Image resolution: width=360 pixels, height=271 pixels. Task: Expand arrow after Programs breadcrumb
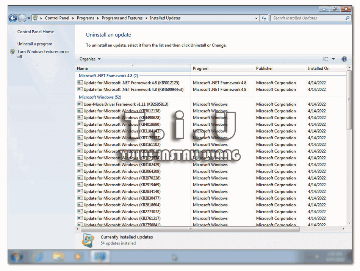[x=98, y=18]
